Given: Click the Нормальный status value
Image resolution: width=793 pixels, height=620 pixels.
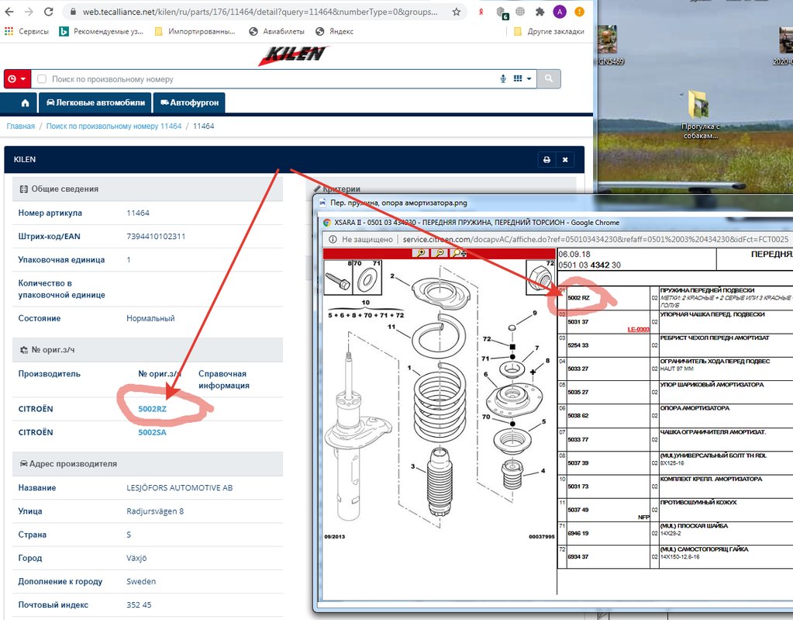Looking at the screenshot, I should 150,318.
